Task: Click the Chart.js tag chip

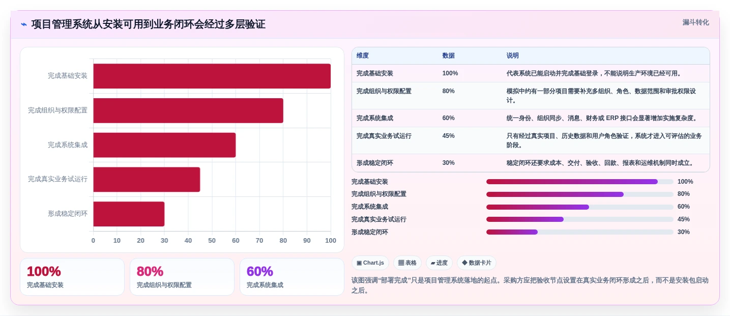Action: pos(370,263)
